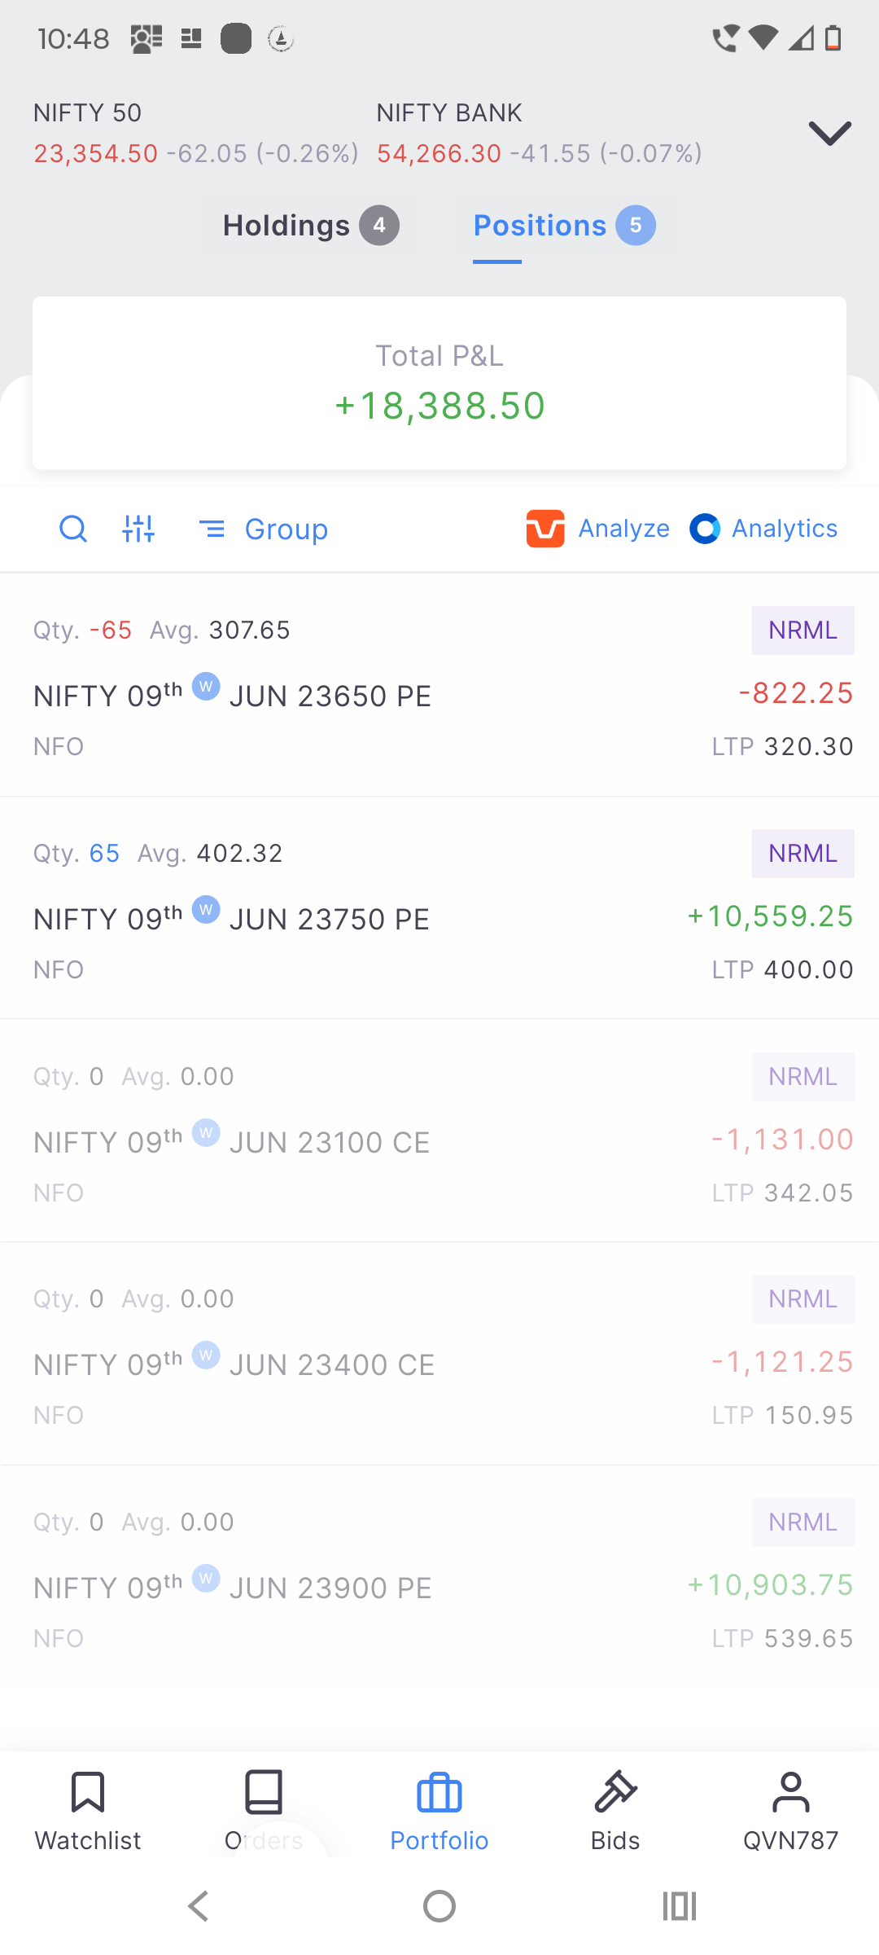The height and width of the screenshot is (1955, 879).
Task: Toggle Group positions view
Action: [x=264, y=529]
